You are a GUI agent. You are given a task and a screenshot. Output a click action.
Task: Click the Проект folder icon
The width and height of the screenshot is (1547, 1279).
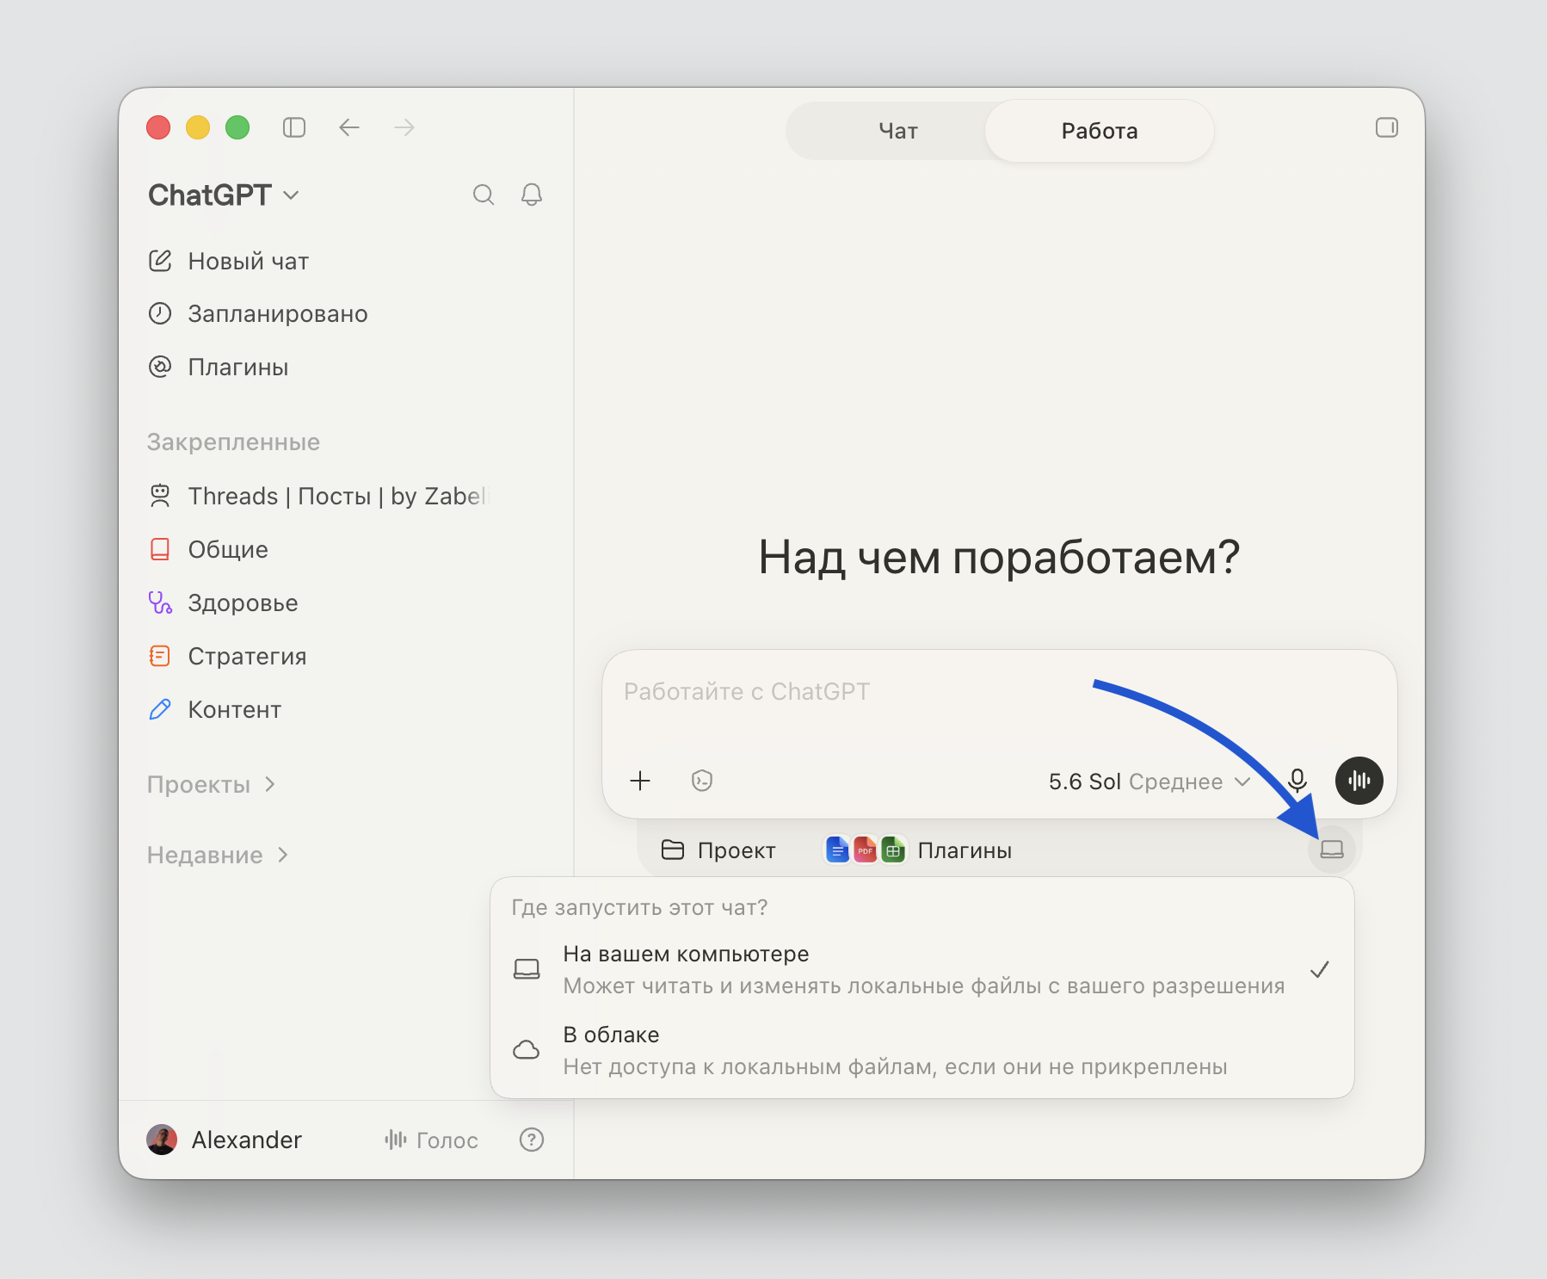tap(673, 850)
